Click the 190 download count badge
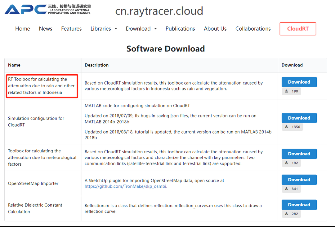 (x=291, y=91)
